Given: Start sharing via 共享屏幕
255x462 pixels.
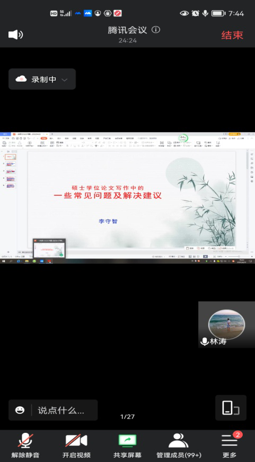Looking at the screenshot, I should pos(127,446).
